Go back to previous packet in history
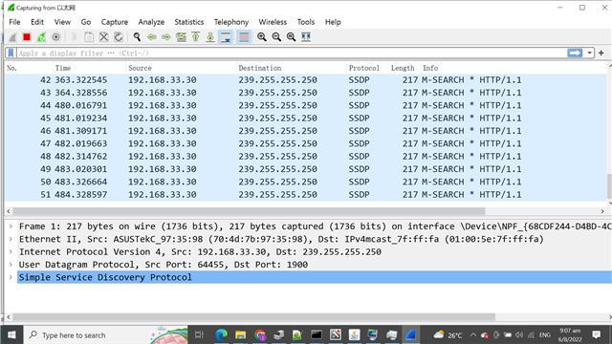 click(151, 37)
